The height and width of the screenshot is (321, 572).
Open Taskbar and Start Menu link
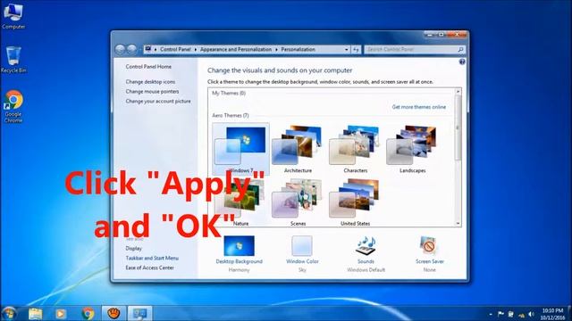coord(152,258)
